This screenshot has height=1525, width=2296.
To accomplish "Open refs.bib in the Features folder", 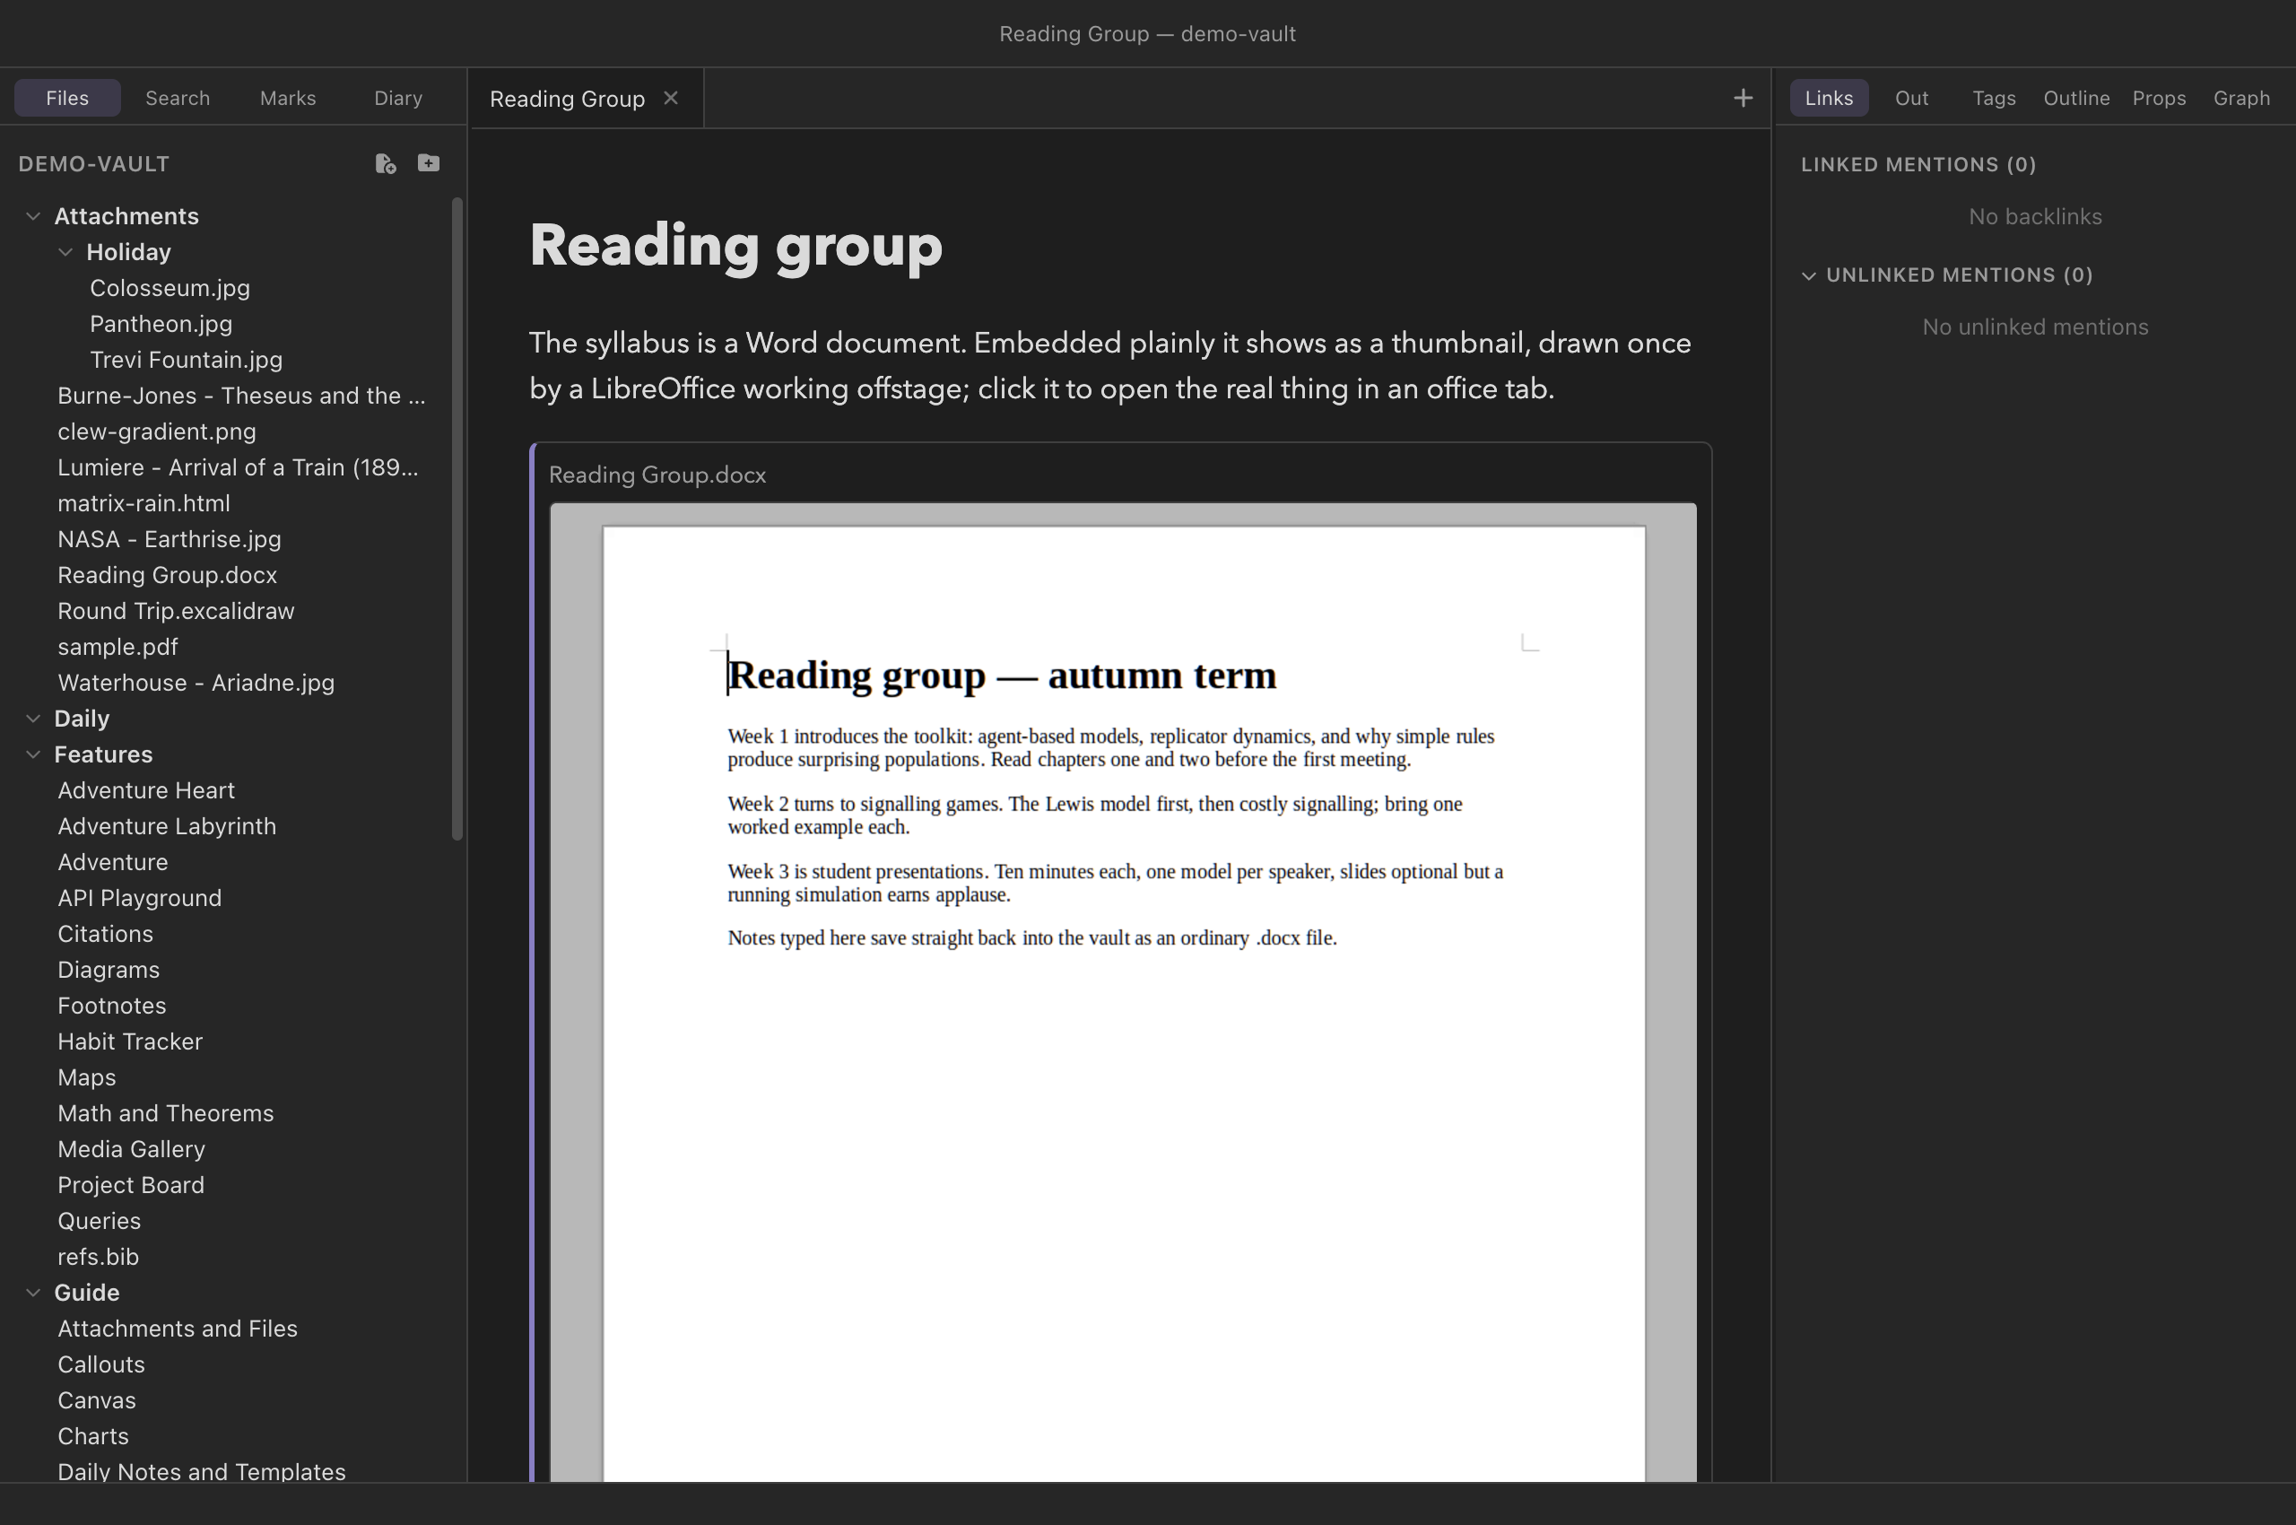I will 99,1257.
